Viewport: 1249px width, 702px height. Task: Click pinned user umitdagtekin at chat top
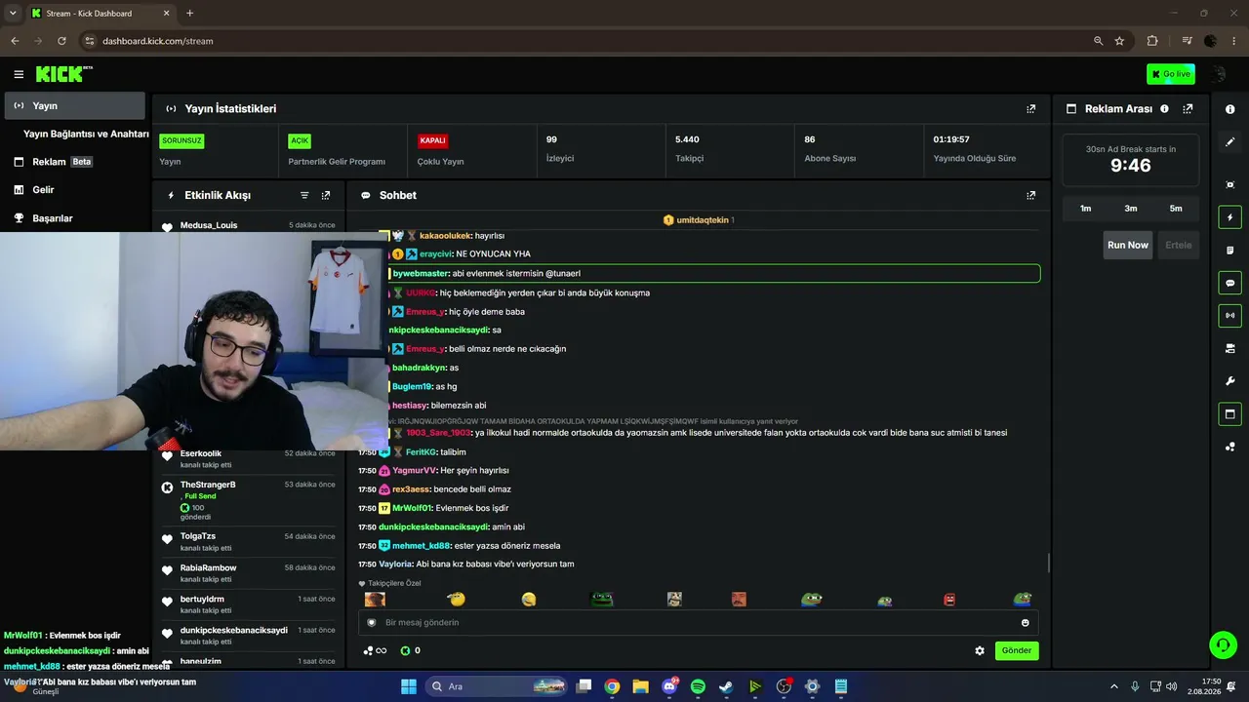tap(703, 220)
